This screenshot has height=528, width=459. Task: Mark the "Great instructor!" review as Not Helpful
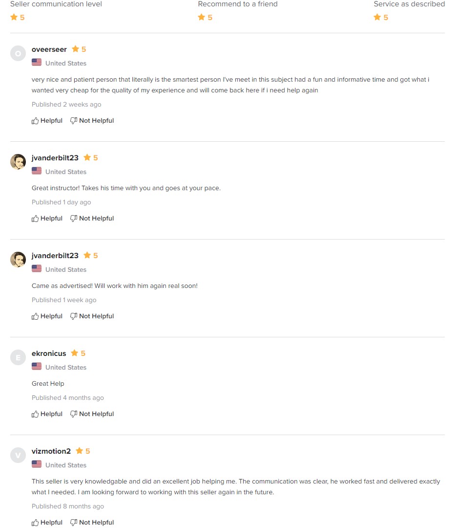92,219
